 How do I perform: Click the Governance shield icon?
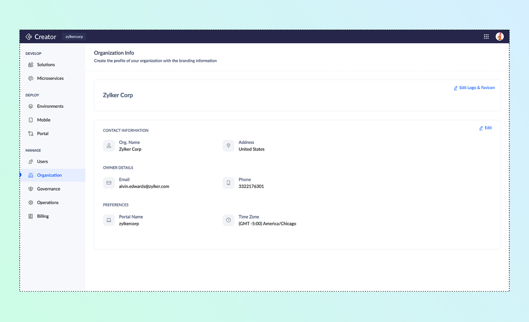pyautogui.click(x=31, y=189)
